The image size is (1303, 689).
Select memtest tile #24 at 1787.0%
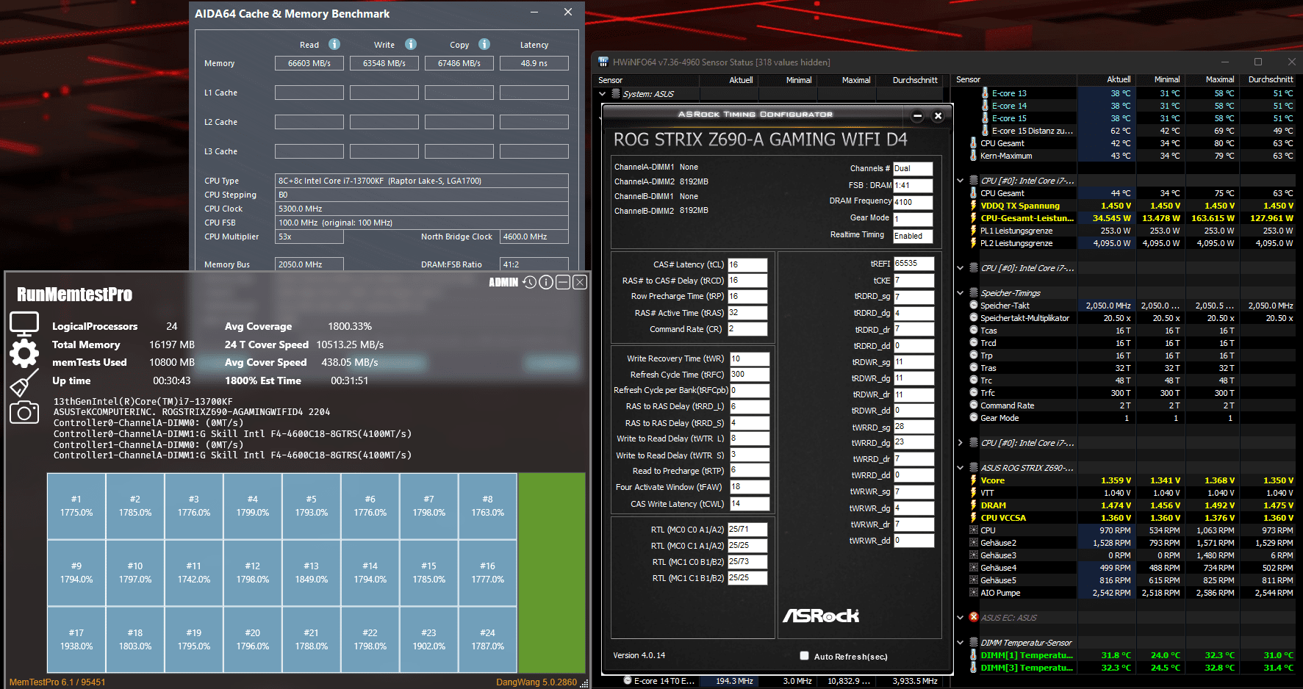coord(488,640)
